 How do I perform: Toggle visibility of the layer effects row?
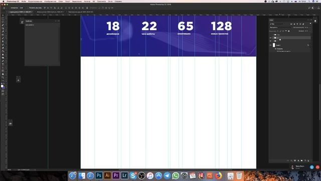[275, 49]
